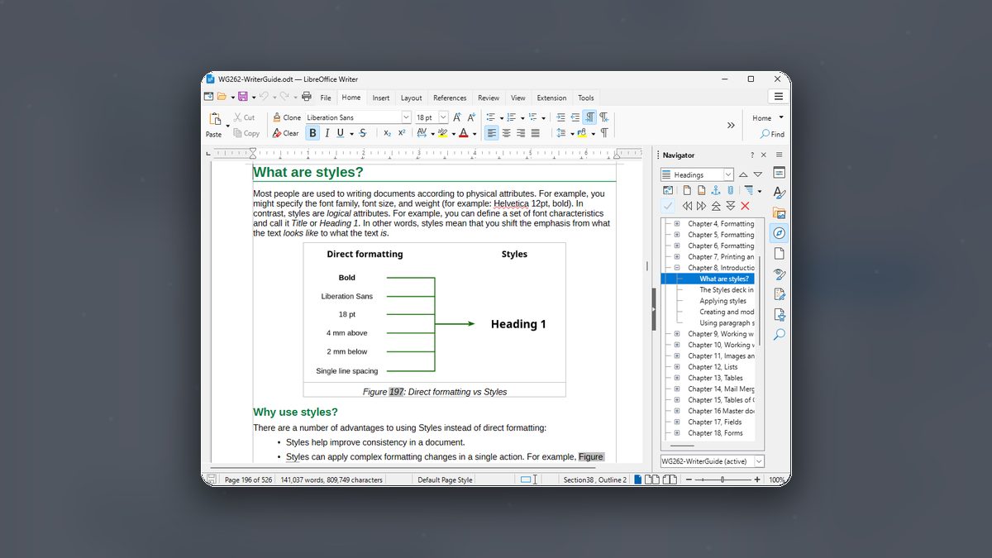Screen dimensions: 992x558
Task: Click the Find button in ribbon
Action: (x=773, y=134)
